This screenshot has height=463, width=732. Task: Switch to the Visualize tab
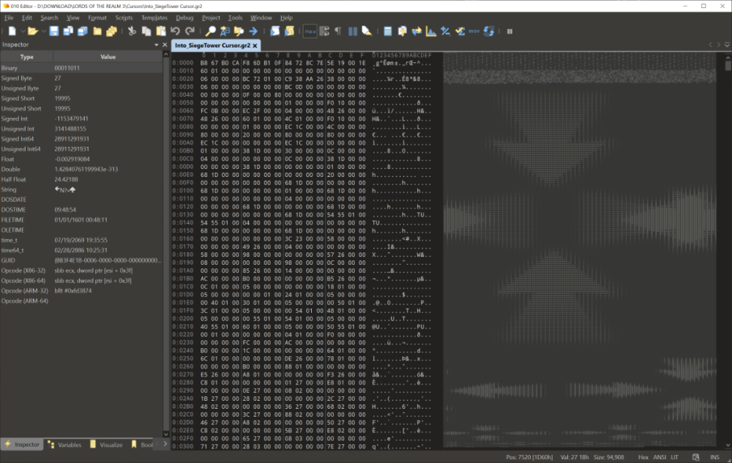click(x=106, y=445)
